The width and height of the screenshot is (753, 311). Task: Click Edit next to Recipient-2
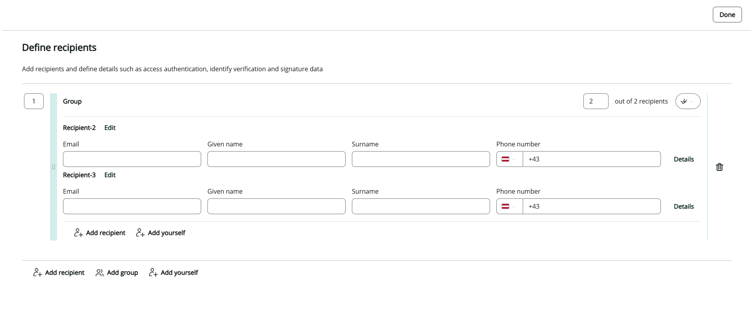pos(110,128)
